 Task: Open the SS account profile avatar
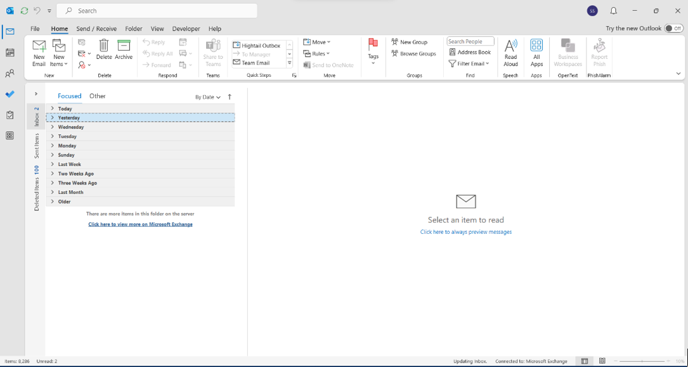592,11
